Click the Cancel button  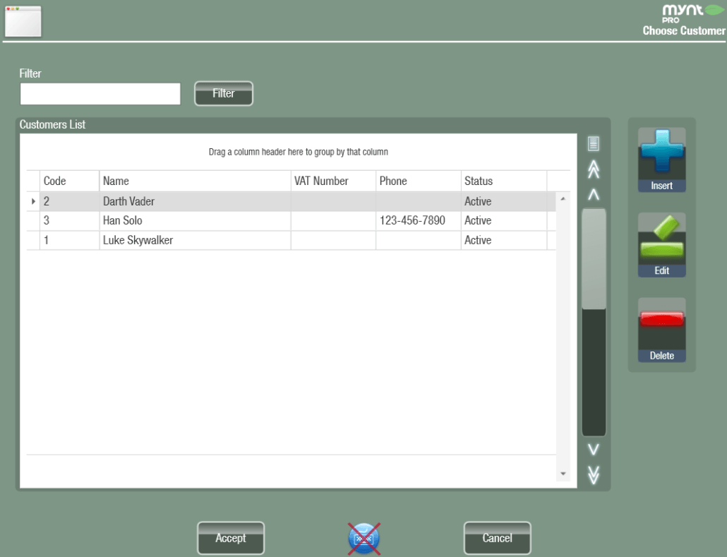pyautogui.click(x=497, y=537)
